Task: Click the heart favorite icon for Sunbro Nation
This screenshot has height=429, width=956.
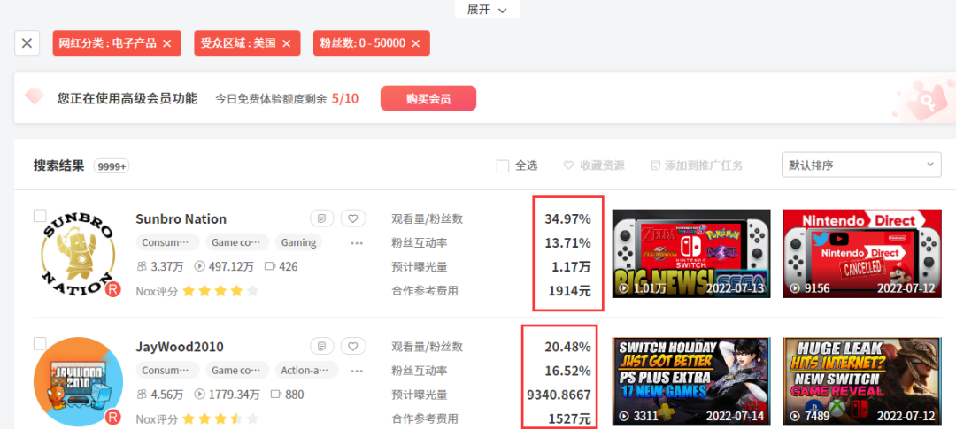Action: click(353, 218)
